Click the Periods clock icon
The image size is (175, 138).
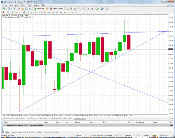coord(102,9)
